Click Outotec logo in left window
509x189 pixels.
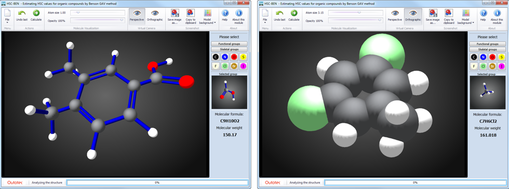coord(15,182)
